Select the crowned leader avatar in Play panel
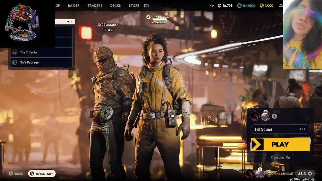Viewport: 322px width, 181px height. click(265, 116)
